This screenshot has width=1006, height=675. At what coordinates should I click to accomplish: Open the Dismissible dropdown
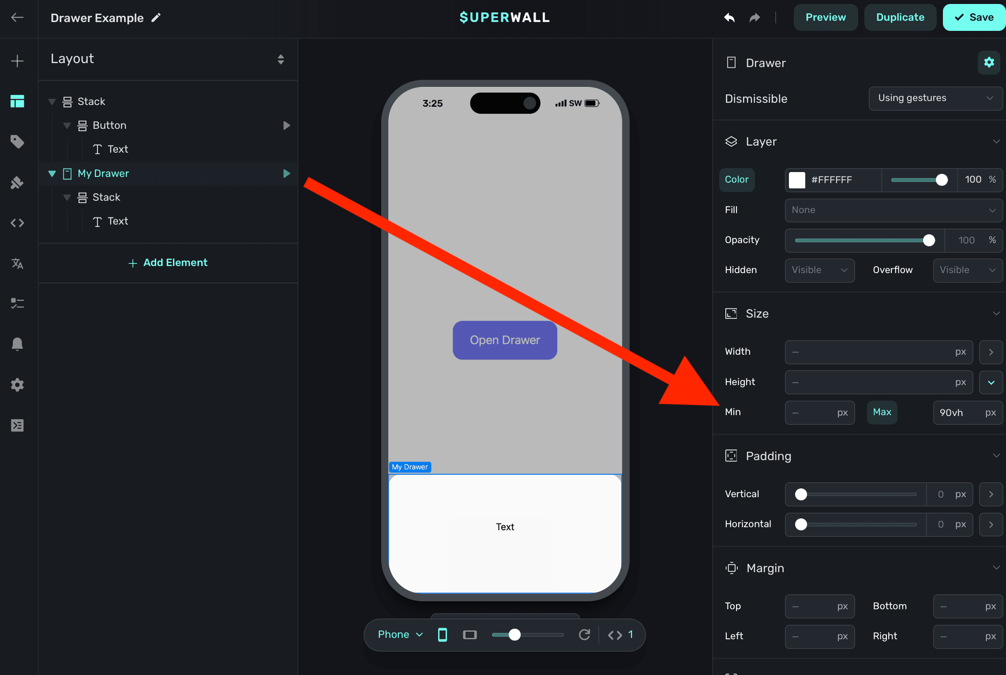[935, 98]
